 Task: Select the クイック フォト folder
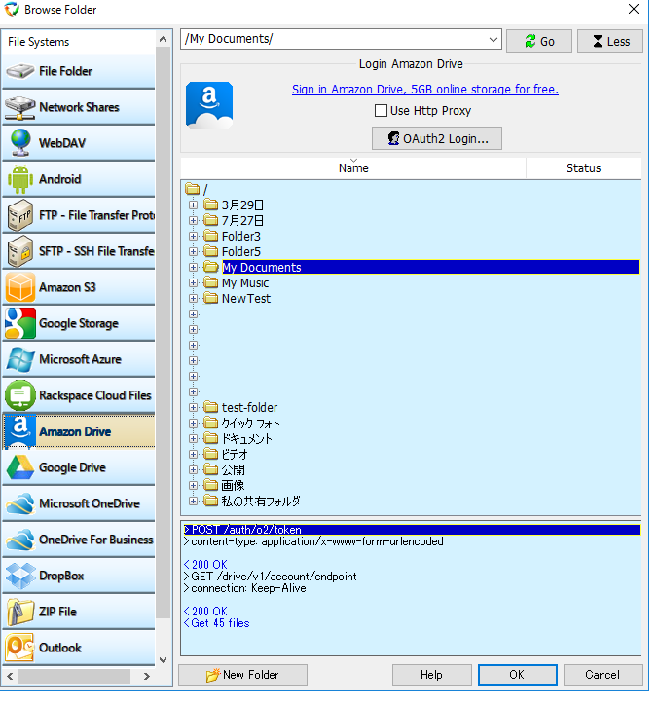pos(250,423)
